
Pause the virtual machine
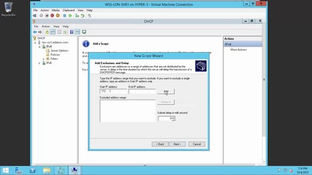pyautogui.click(x=65, y=16)
